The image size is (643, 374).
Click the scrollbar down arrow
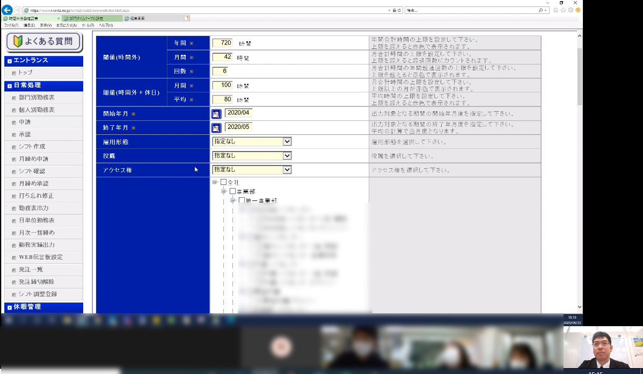pyautogui.click(x=580, y=307)
